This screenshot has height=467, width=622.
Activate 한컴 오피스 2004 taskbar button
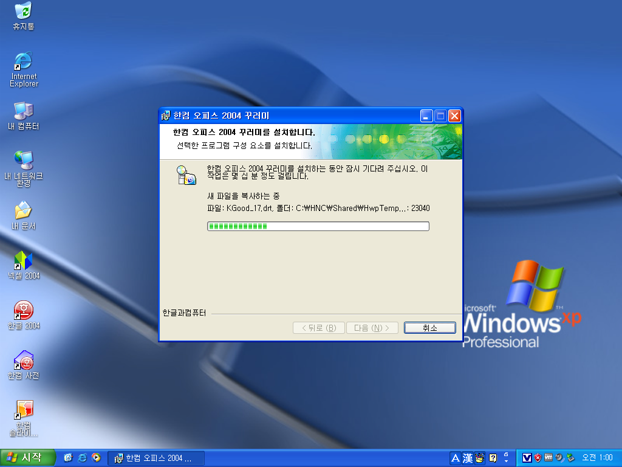156,458
